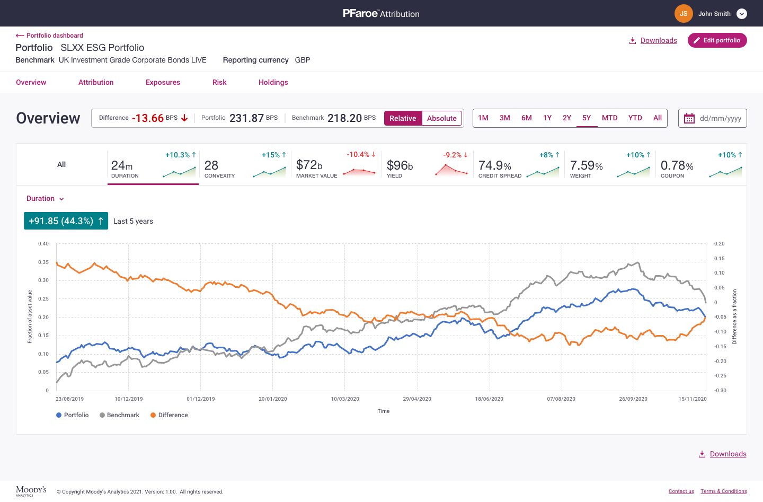Image resolution: width=763 pixels, height=502 pixels.
Task: Click the up arrow beside +8% Credit Spread
Action: [557, 155]
